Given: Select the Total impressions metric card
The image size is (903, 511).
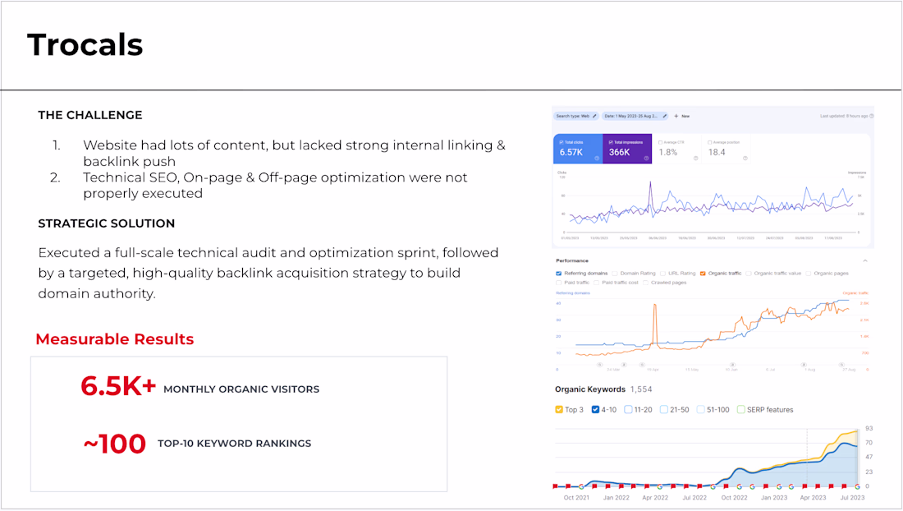Looking at the screenshot, I should click(627, 149).
